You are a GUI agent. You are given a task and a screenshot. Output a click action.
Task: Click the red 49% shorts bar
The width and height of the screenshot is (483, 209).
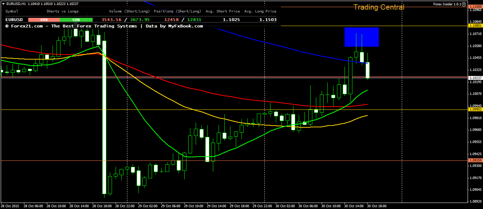[x=44, y=20]
